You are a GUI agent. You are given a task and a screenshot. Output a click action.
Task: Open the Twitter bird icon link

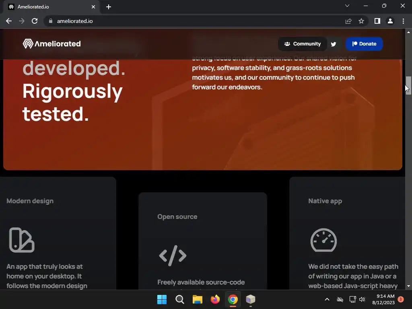click(x=334, y=44)
